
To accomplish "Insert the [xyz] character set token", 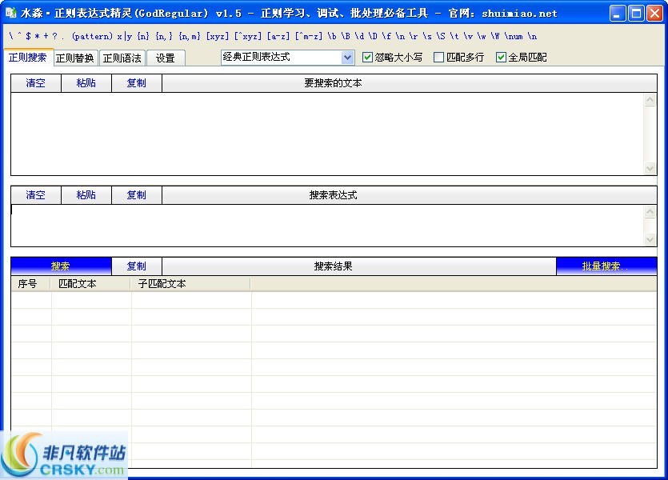I will coord(218,36).
